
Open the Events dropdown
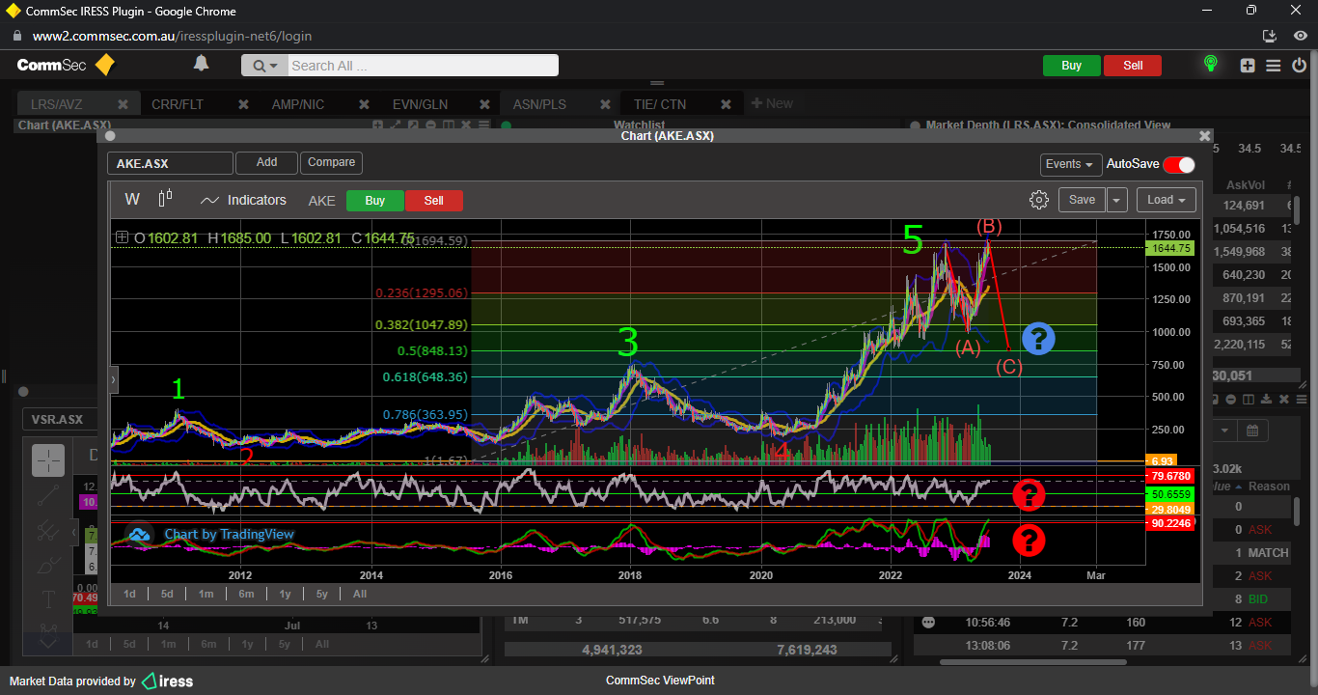tap(1070, 165)
